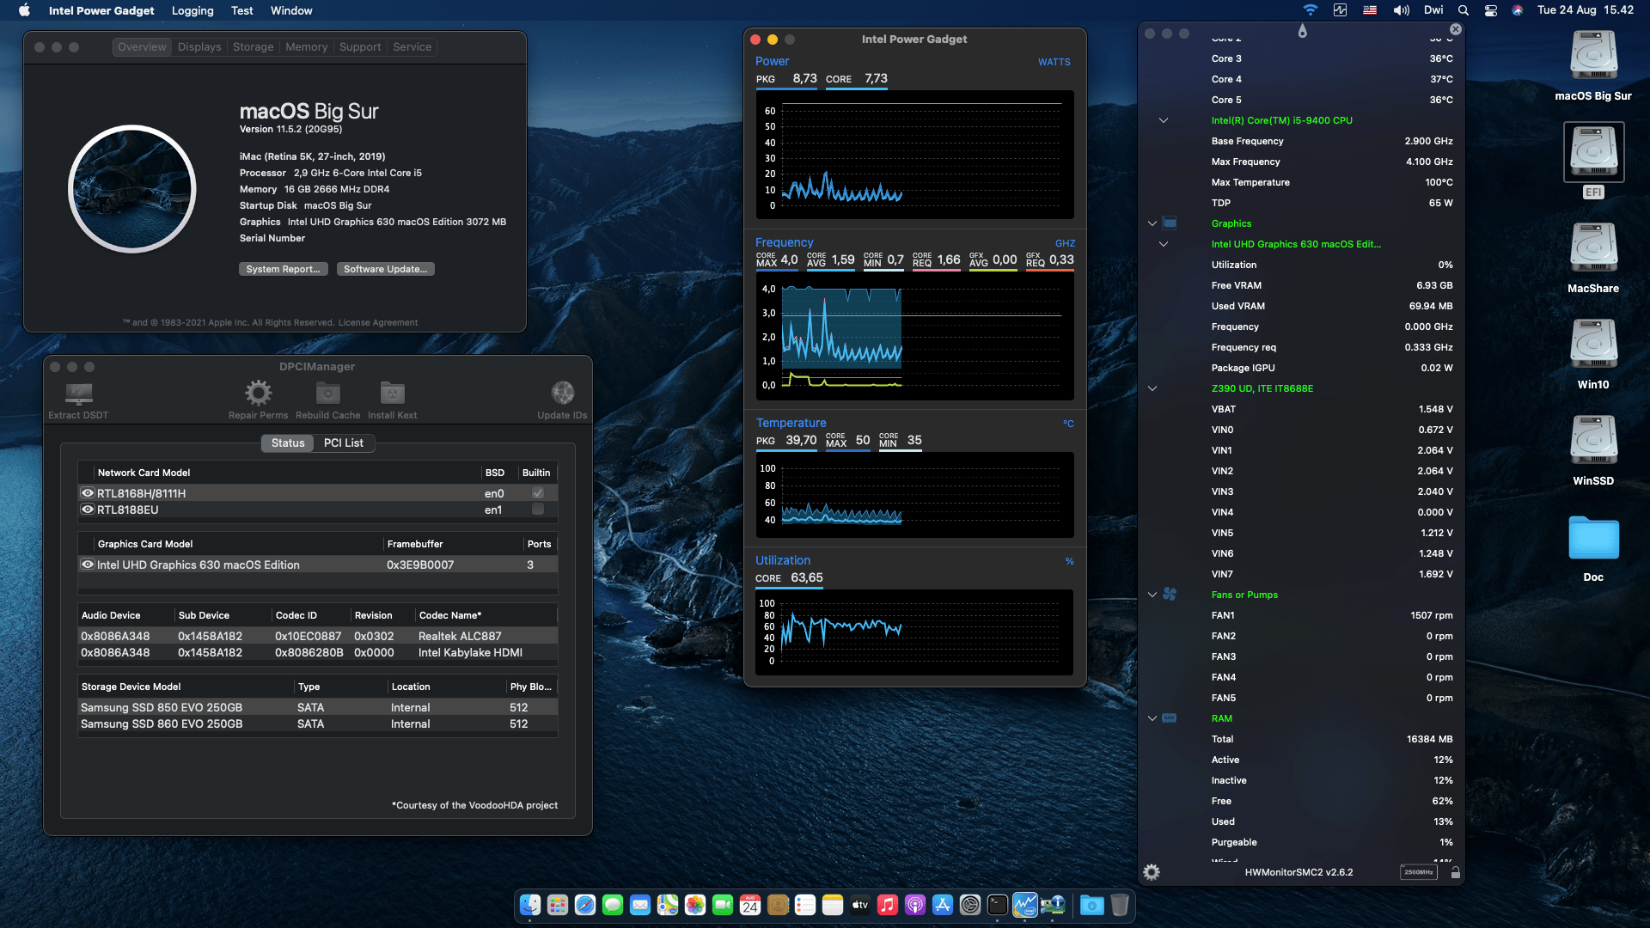Viewport: 1650px width, 928px height.
Task: Click Power graph in Intel Power Gadget
Action: (x=914, y=155)
